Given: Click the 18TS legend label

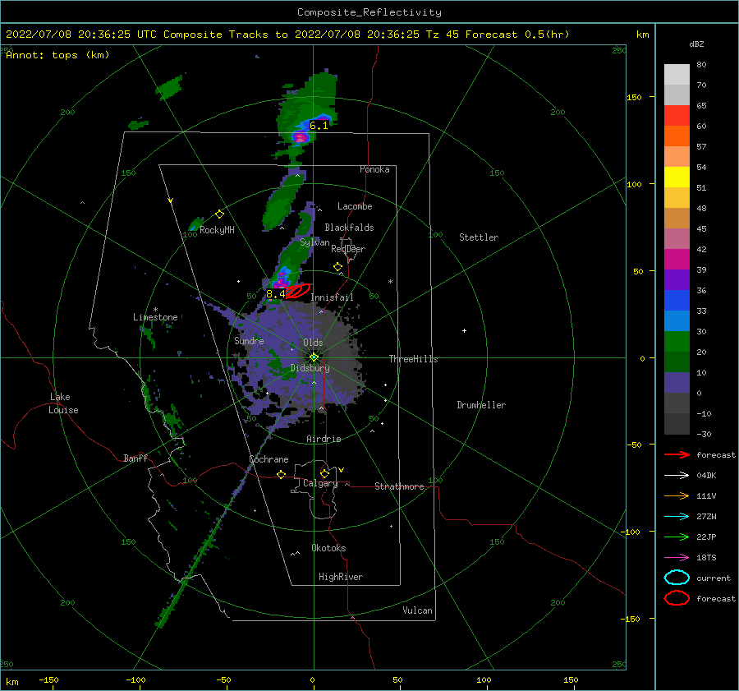Looking at the screenshot, I should 706,558.
